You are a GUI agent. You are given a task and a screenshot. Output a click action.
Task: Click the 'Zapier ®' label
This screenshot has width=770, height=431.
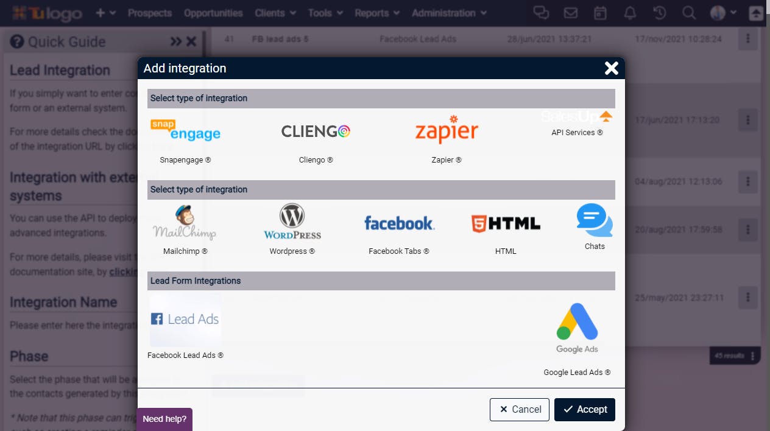coord(447,160)
